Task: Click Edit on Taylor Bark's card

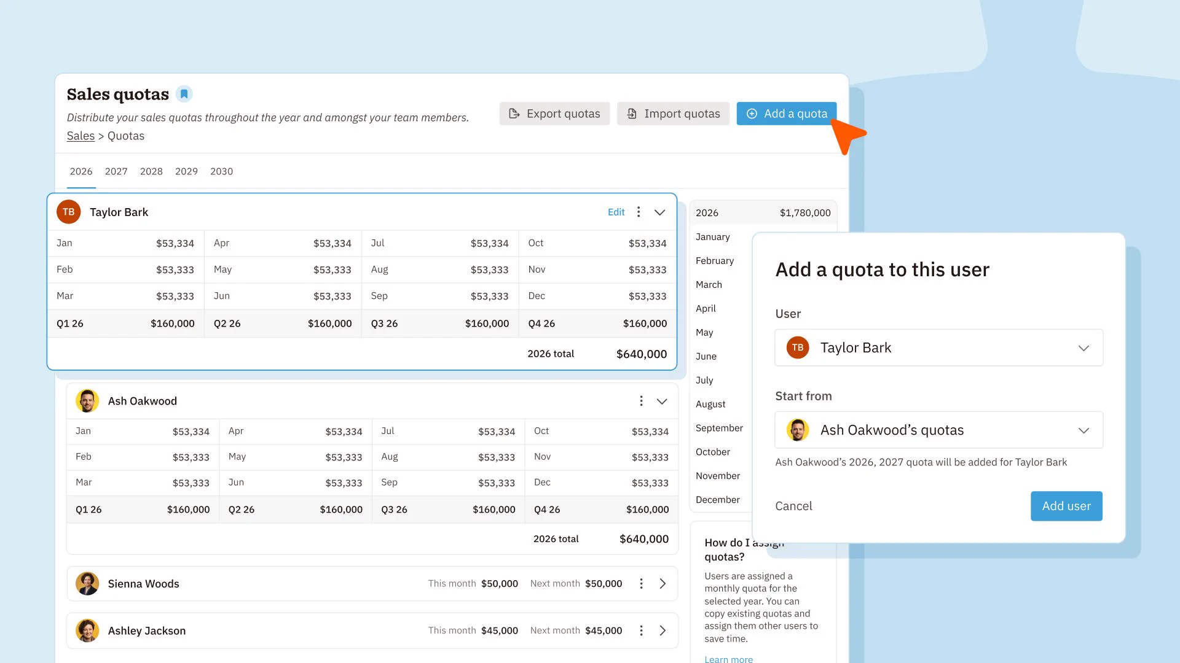Action: [616, 212]
